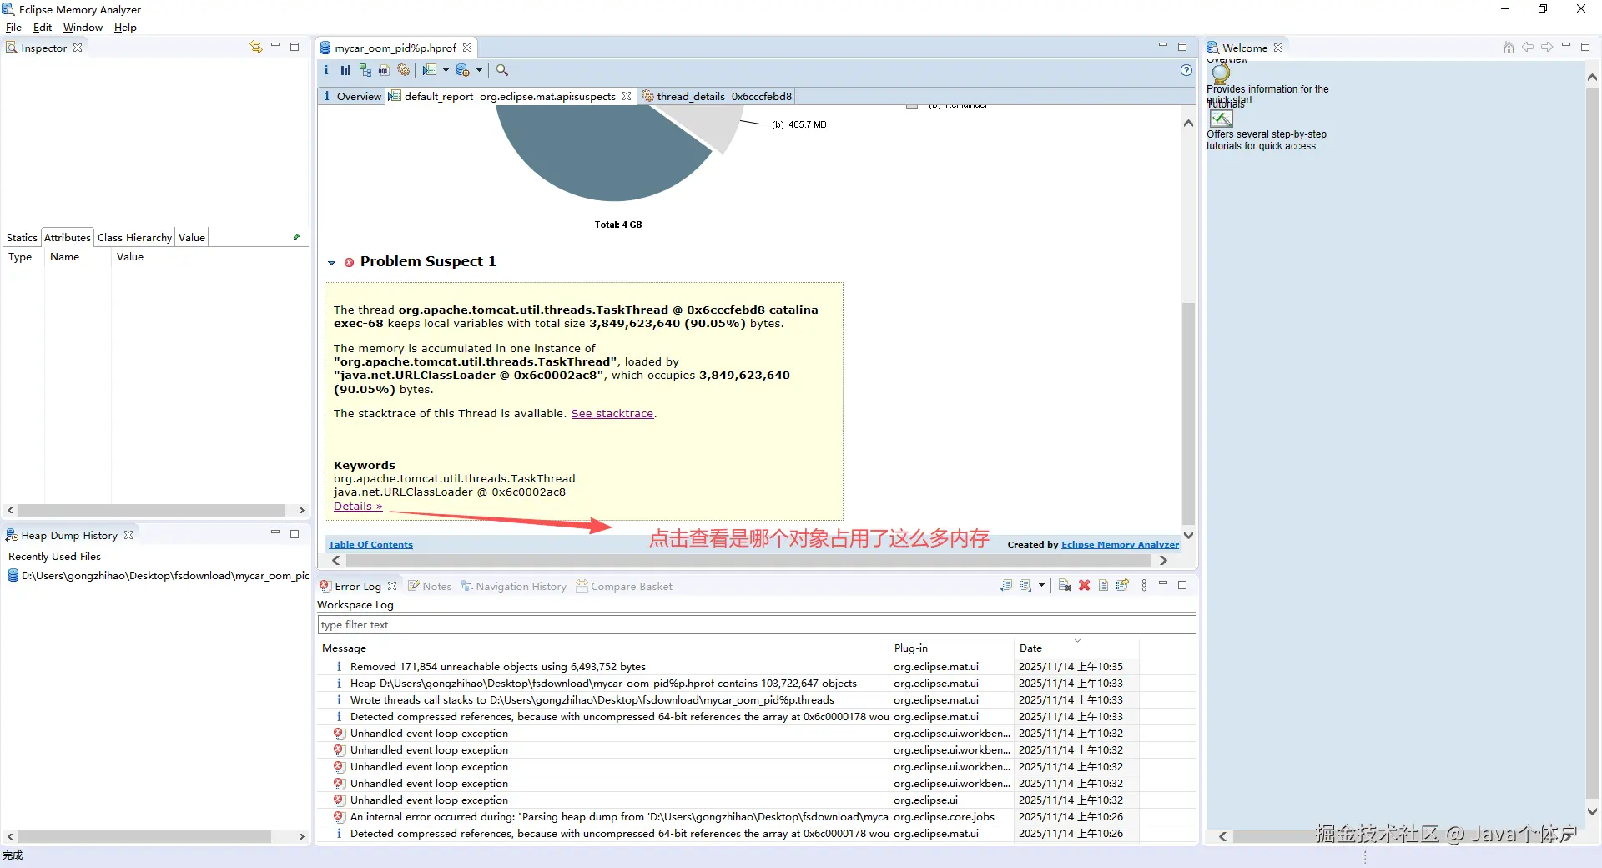Viewport: 1602px width, 868px height.
Task: Open Error Log view menu dots
Action: [1144, 585]
